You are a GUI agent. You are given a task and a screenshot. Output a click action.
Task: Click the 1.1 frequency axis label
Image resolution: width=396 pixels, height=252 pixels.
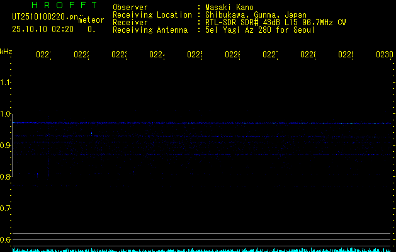tap(6, 83)
